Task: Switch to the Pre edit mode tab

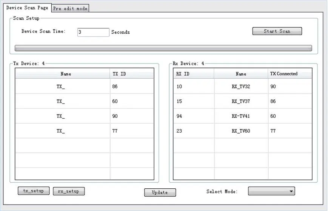Action: [x=70, y=8]
